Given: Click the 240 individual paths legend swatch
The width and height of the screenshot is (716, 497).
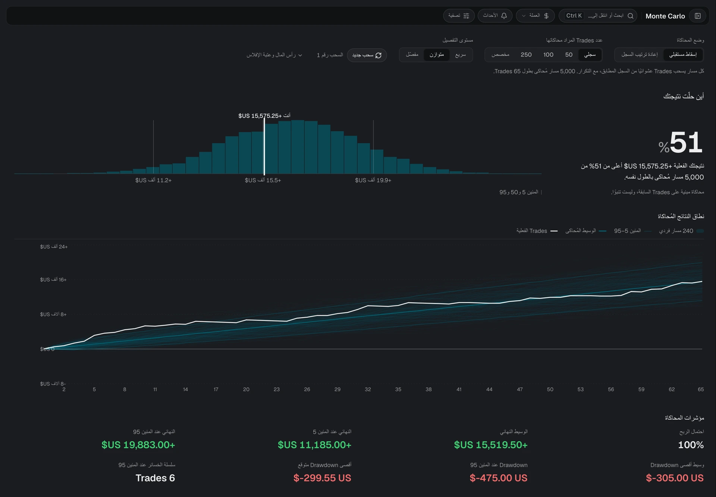Looking at the screenshot, I should tap(700, 231).
